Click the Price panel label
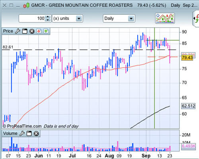The image size is (199, 159). coord(8,31)
